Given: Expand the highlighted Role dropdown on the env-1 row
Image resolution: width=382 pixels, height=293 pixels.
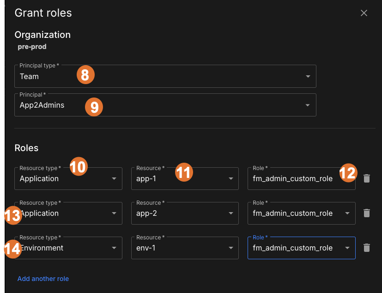Looking at the screenshot, I should pyautogui.click(x=348, y=248).
